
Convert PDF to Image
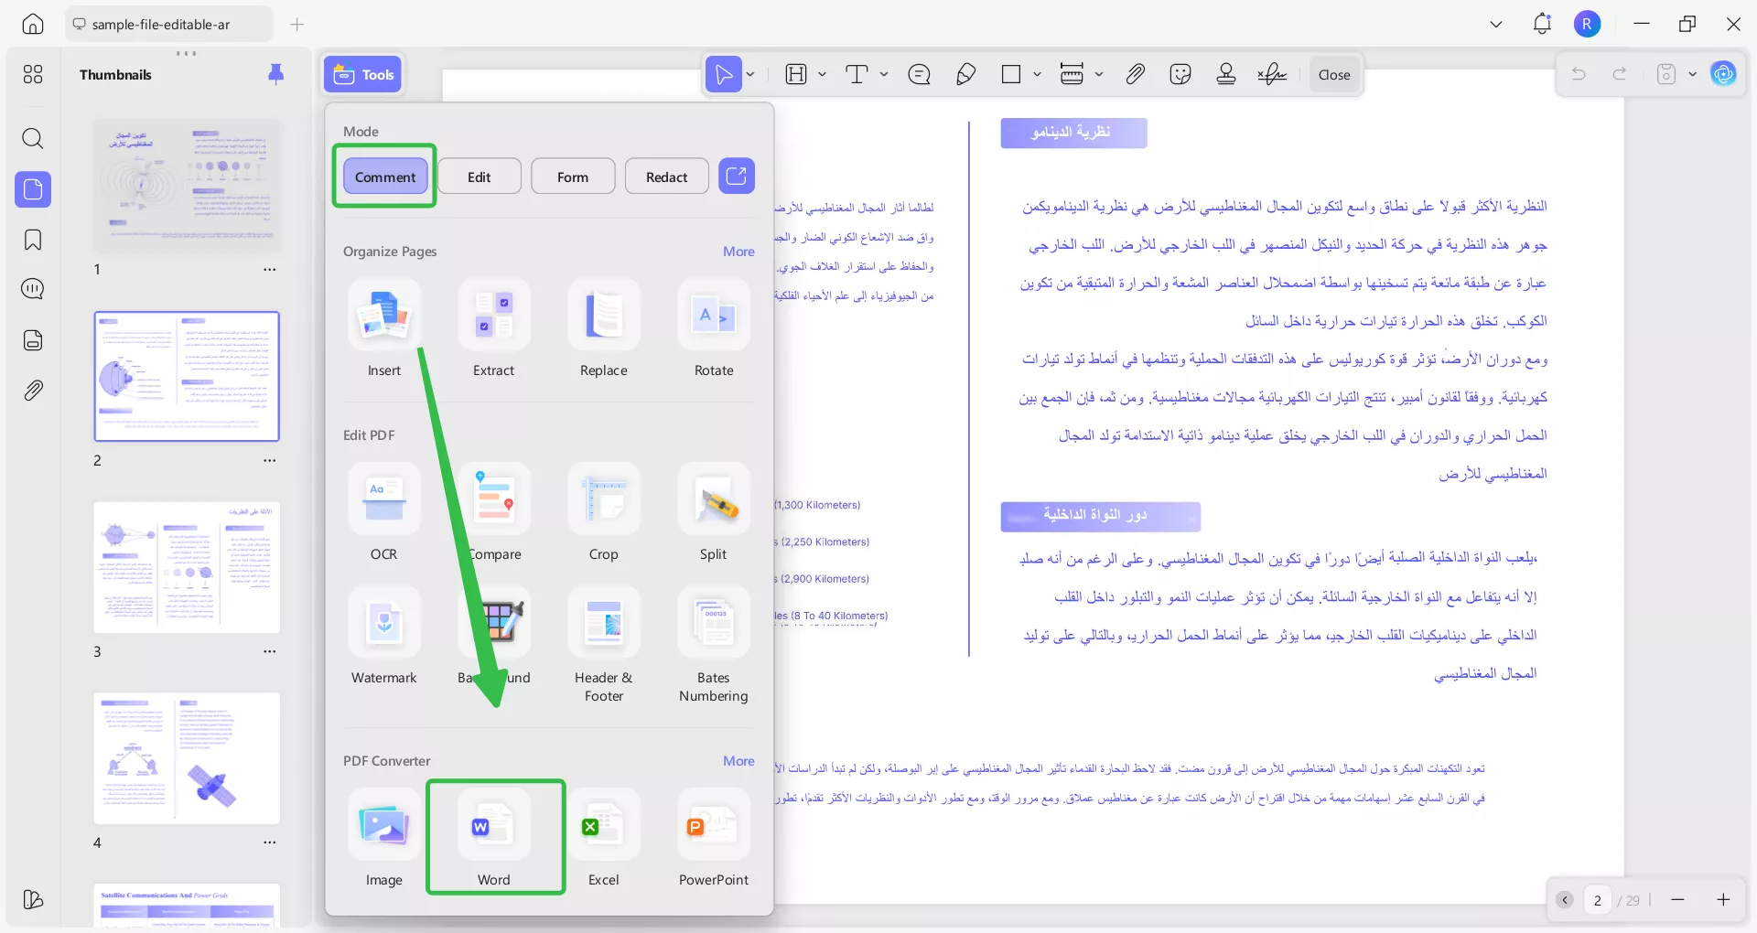coord(384,839)
